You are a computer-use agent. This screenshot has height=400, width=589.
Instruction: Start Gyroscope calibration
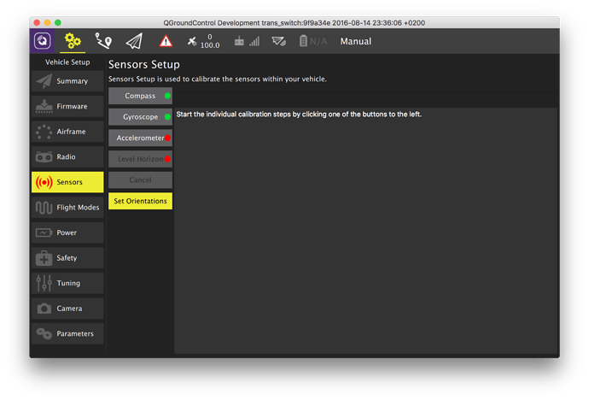click(140, 116)
